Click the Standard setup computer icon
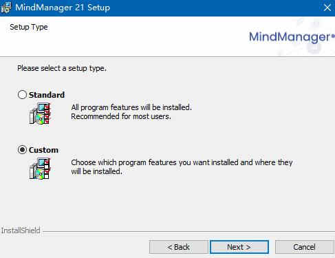 pos(40,114)
